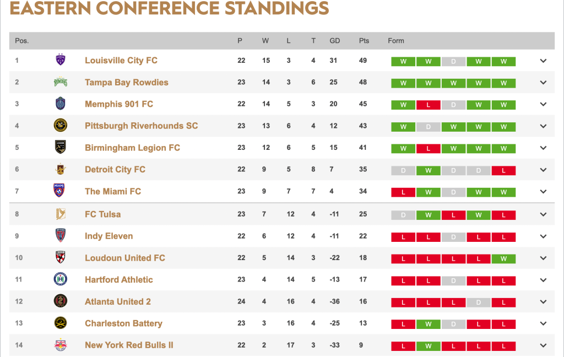Click the Tampa Bay Rowdies logo
The height and width of the screenshot is (357, 564).
(61, 82)
